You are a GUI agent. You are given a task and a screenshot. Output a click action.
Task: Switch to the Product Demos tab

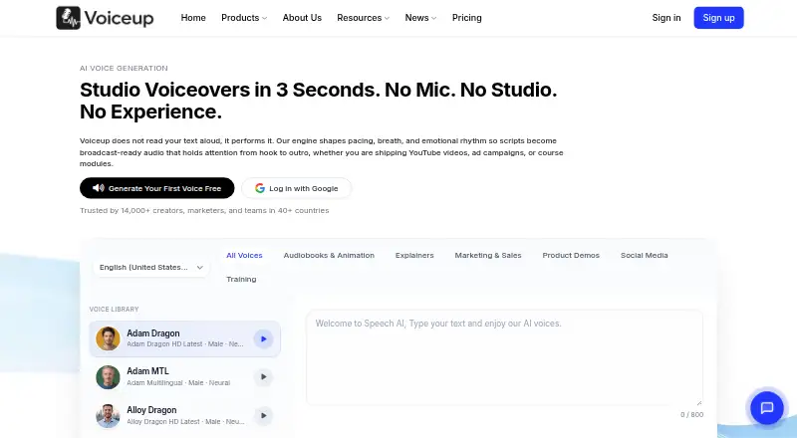[x=571, y=255]
